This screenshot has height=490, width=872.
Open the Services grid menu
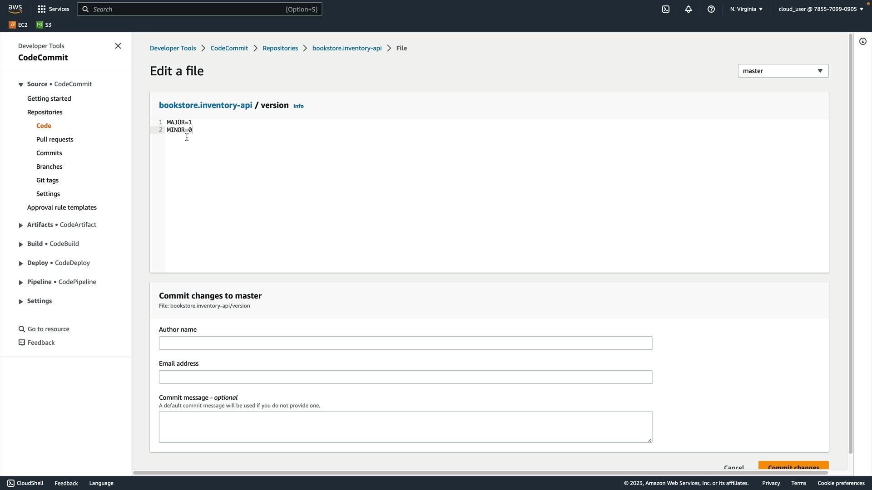(42, 9)
